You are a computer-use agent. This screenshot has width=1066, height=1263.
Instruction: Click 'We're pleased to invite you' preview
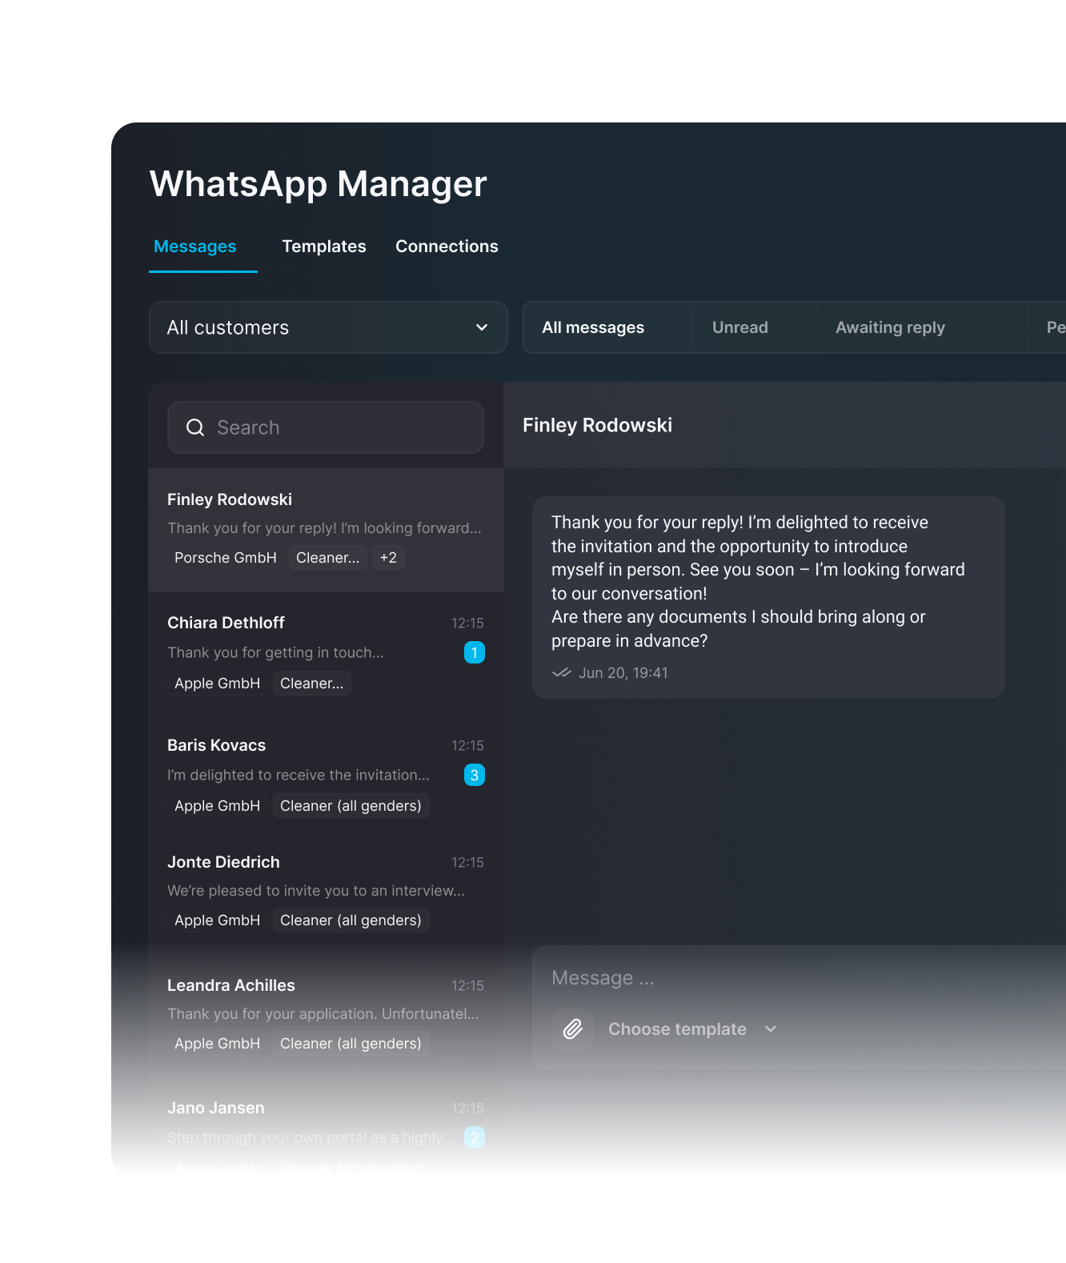pyautogui.click(x=316, y=891)
